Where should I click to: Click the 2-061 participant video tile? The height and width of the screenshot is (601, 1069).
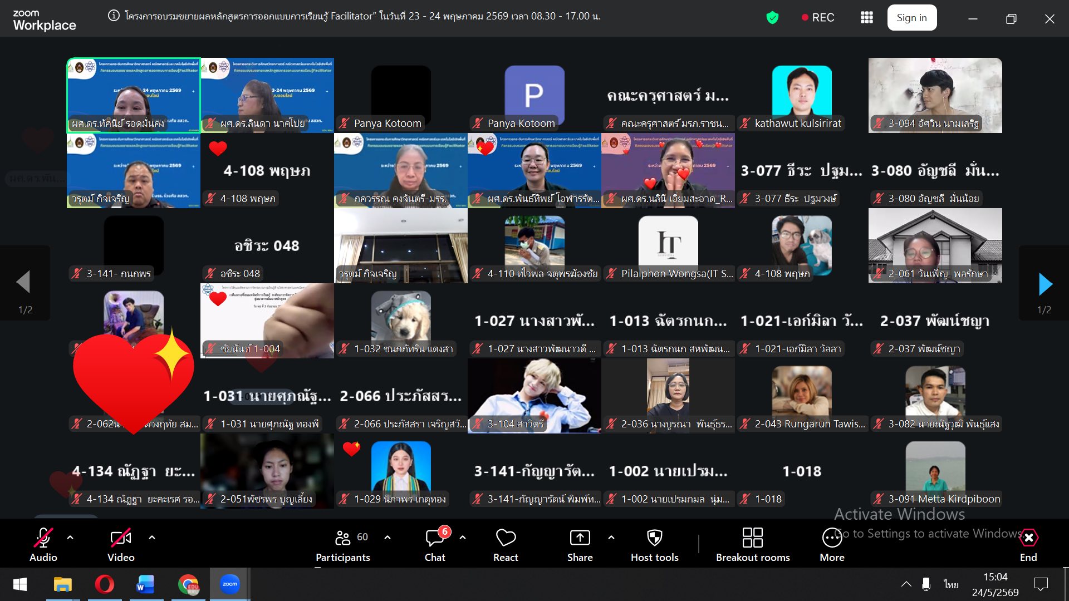pyautogui.click(x=935, y=245)
